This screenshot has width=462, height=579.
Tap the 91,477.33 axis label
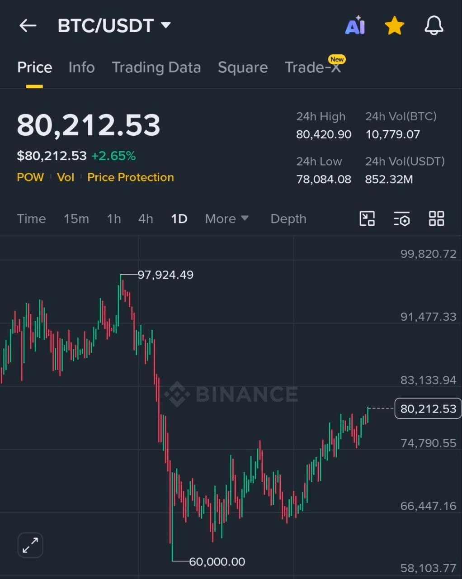click(x=428, y=317)
